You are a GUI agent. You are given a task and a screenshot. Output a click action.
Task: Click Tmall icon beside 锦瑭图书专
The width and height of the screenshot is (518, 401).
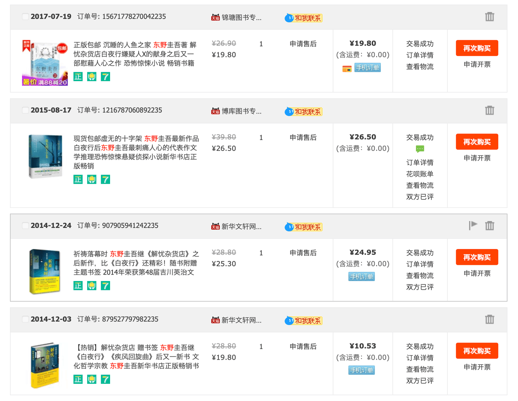click(215, 17)
